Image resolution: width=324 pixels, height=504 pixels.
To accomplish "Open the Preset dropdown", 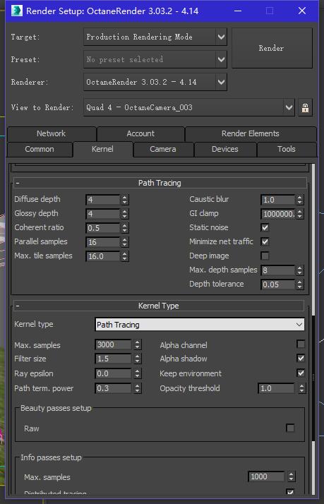I will pyautogui.click(x=155, y=59).
